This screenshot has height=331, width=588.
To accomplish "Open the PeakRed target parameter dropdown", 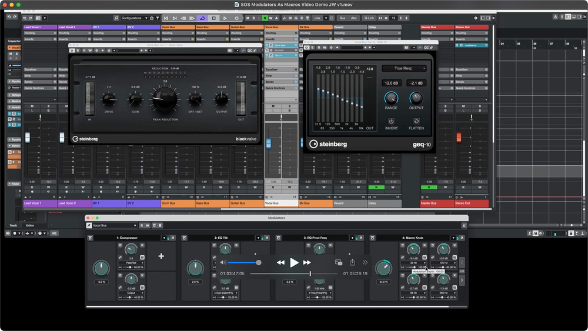I will tap(131, 263).
